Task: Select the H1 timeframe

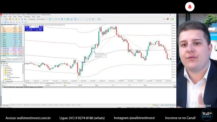Action: 14,22
